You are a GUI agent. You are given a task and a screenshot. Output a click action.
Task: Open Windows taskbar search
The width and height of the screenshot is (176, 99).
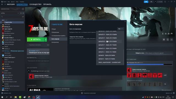pyautogui.click(x=7, y=97)
